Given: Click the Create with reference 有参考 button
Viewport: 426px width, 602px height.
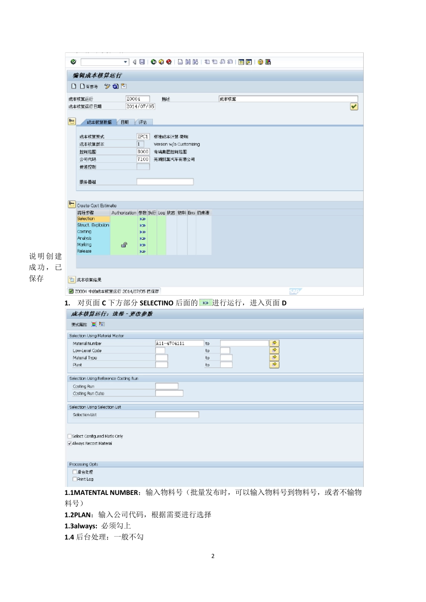Looking at the screenshot, I should 89,86.
